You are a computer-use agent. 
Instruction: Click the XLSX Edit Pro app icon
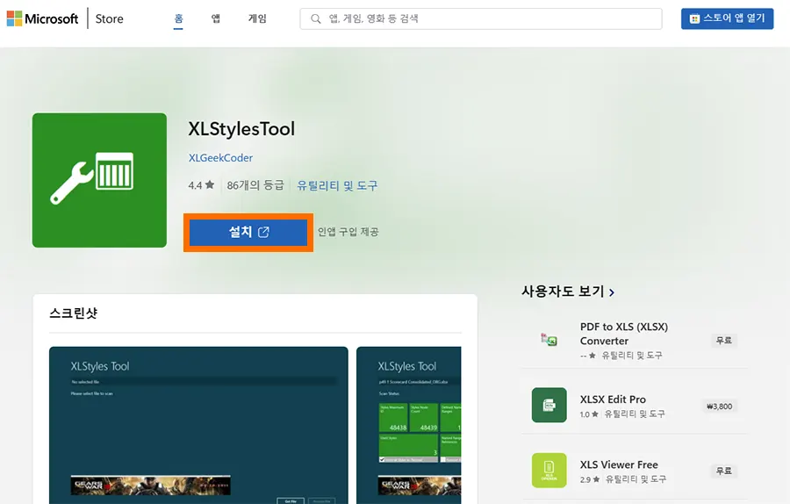(x=549, y=405)
